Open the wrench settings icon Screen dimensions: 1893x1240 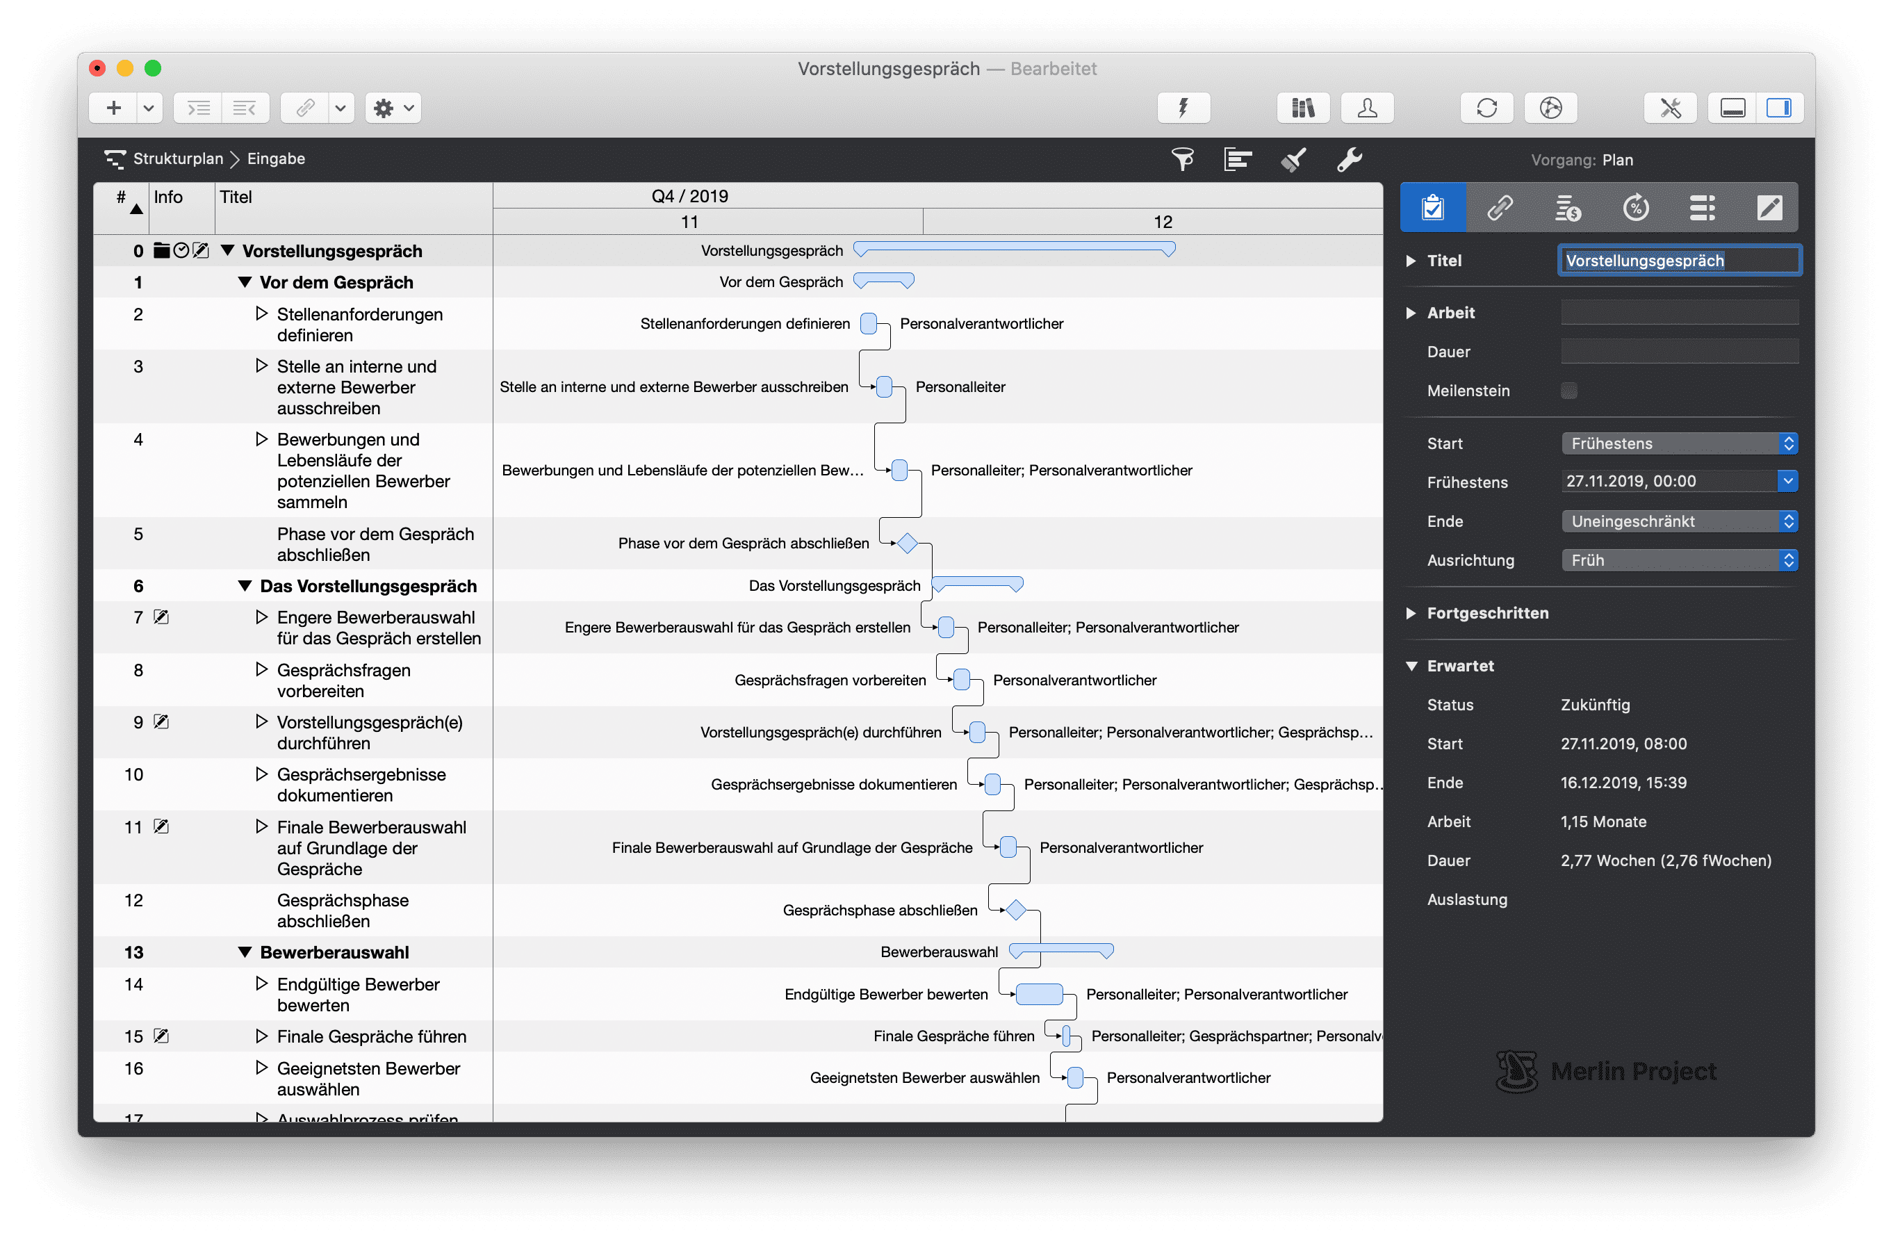1349,160
